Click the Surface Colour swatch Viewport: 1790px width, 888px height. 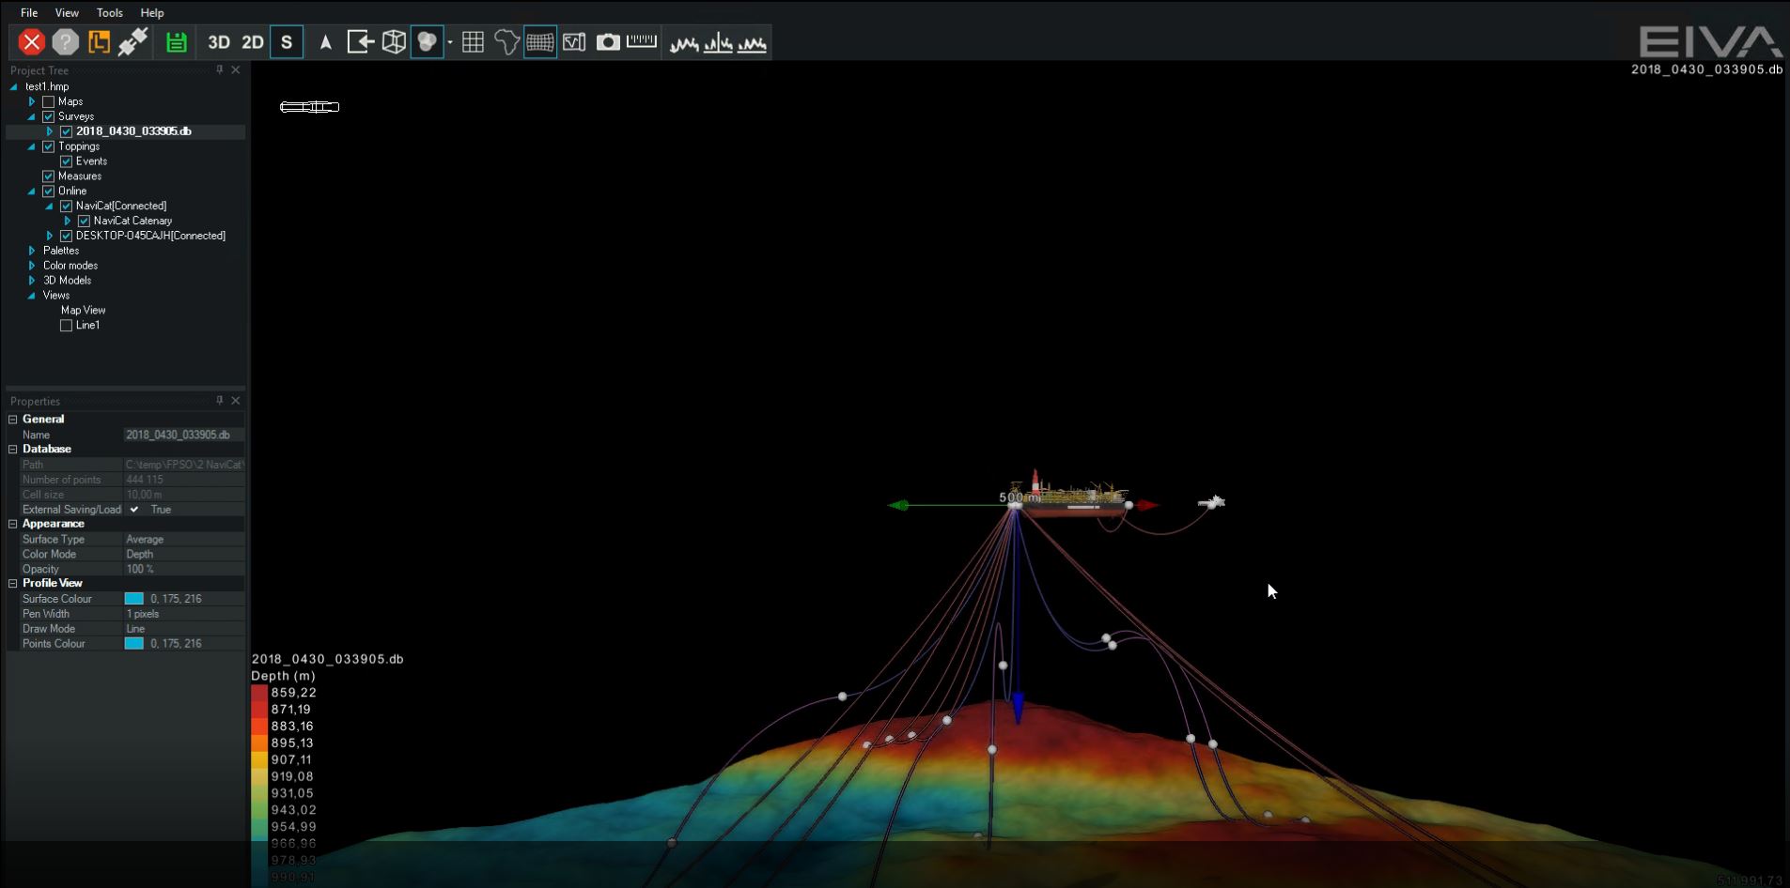point(134,599)
